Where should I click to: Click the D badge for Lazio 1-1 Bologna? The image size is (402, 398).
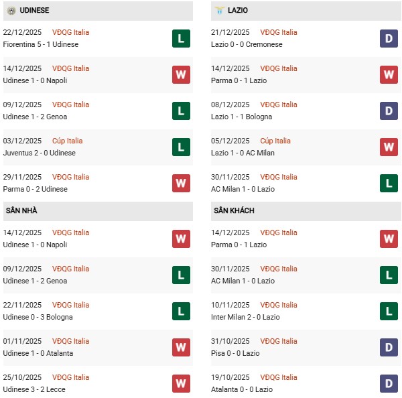(x=389, y=111)
